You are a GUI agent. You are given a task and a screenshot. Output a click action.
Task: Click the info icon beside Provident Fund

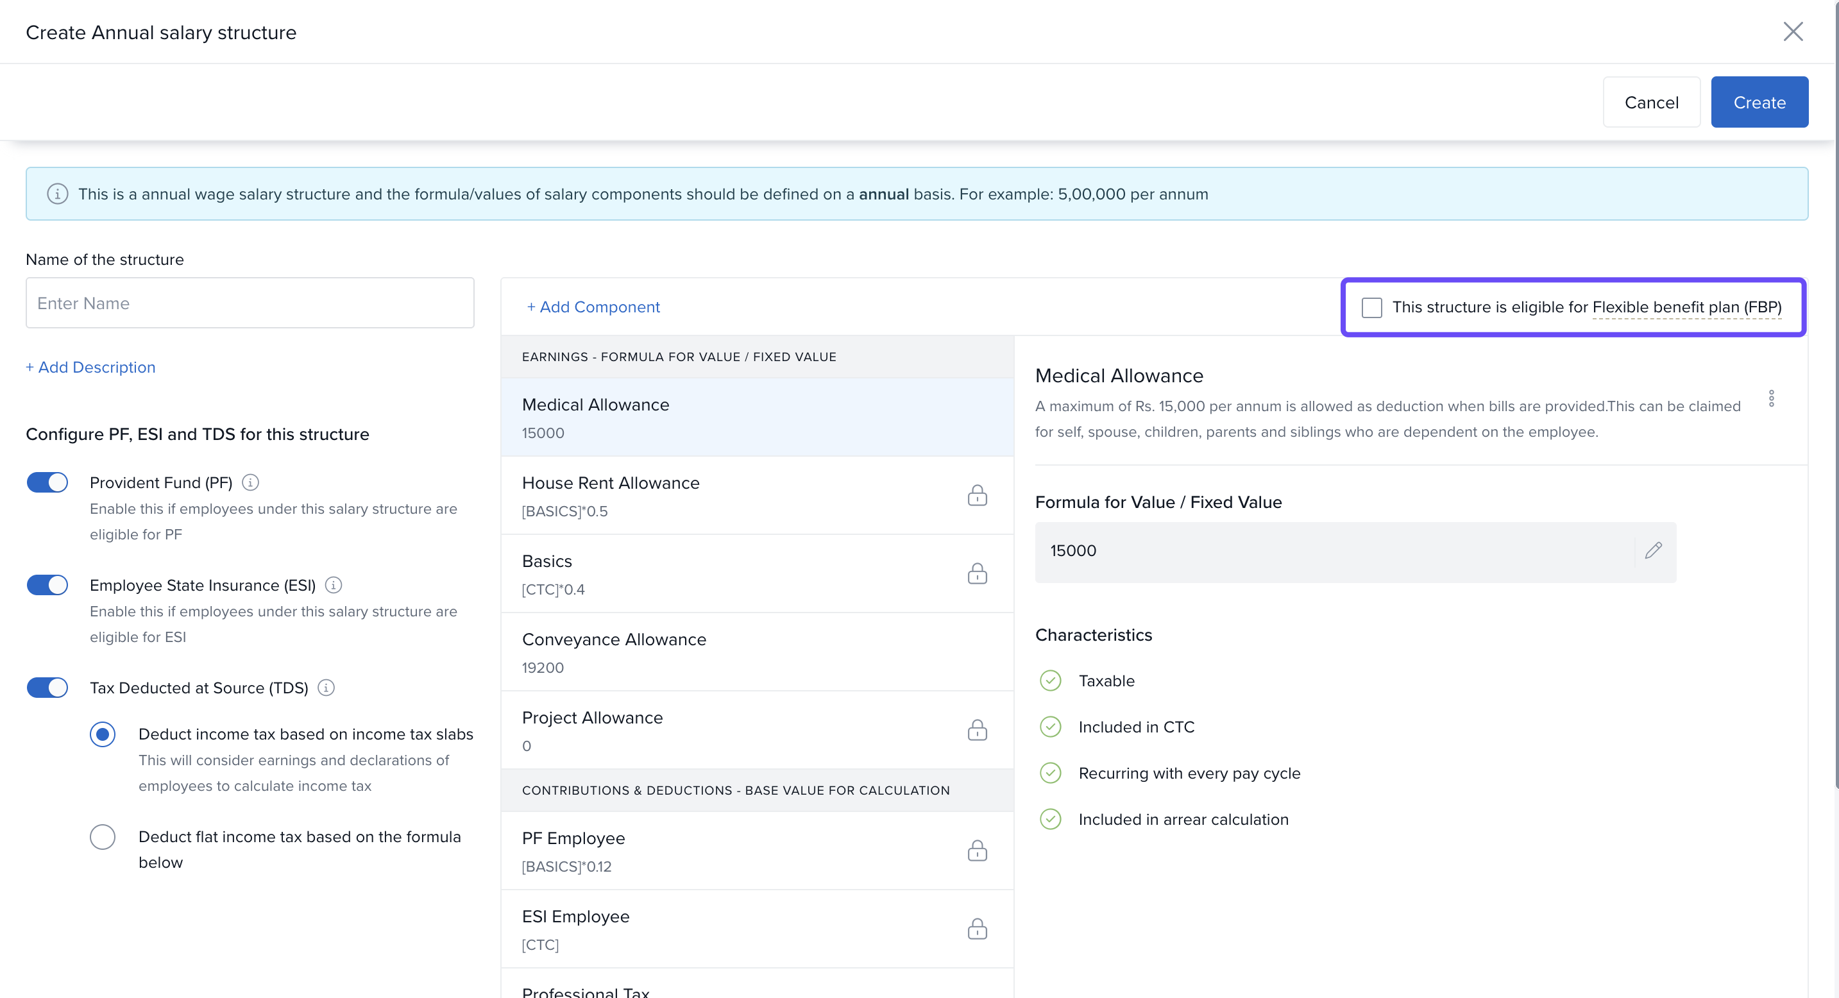[x=250, y=482]
